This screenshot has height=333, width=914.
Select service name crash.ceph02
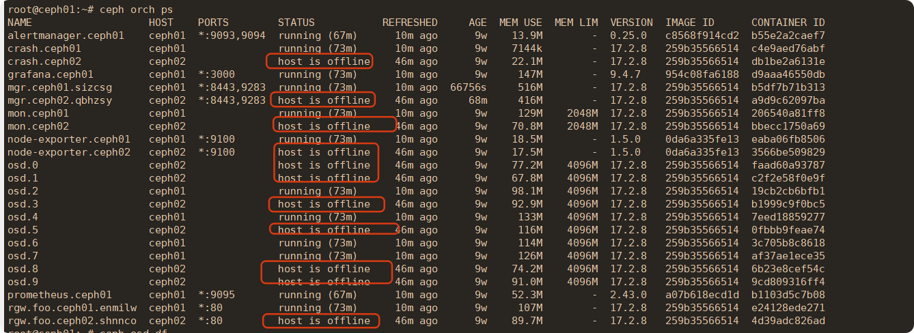tap(44, 61)
